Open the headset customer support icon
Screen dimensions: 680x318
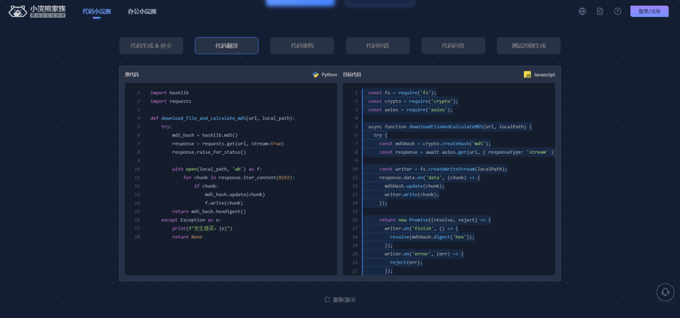665,292
